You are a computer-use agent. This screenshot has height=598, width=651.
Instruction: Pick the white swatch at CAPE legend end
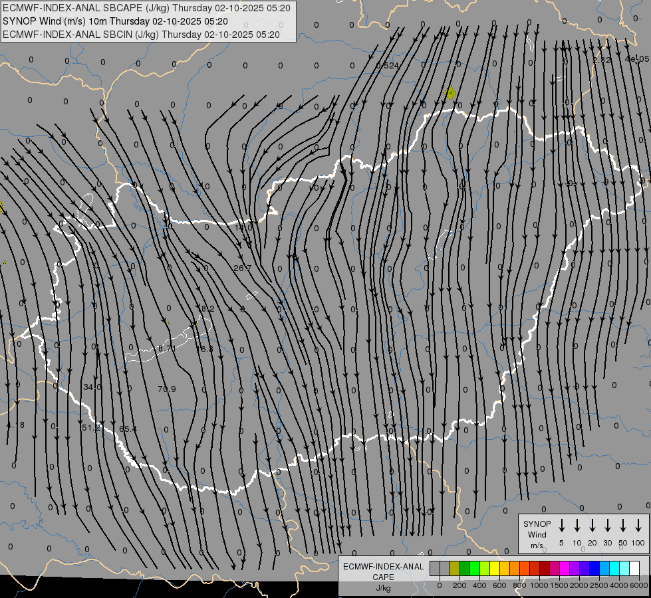point(634,568)
